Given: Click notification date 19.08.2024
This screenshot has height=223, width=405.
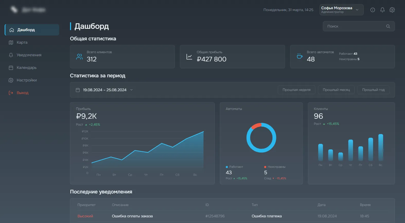Looking at the screenshot, I should [x=327, y=216].
